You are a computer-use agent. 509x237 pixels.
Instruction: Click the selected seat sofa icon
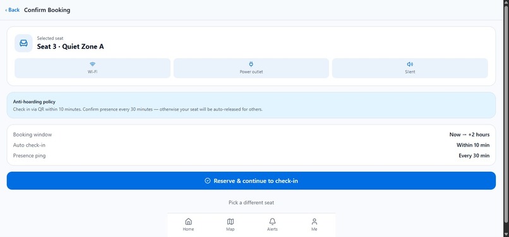click(x=23, y=43)
